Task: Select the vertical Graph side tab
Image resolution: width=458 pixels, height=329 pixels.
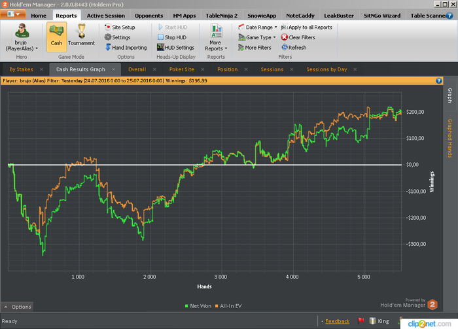Action: tap(450, 95)
